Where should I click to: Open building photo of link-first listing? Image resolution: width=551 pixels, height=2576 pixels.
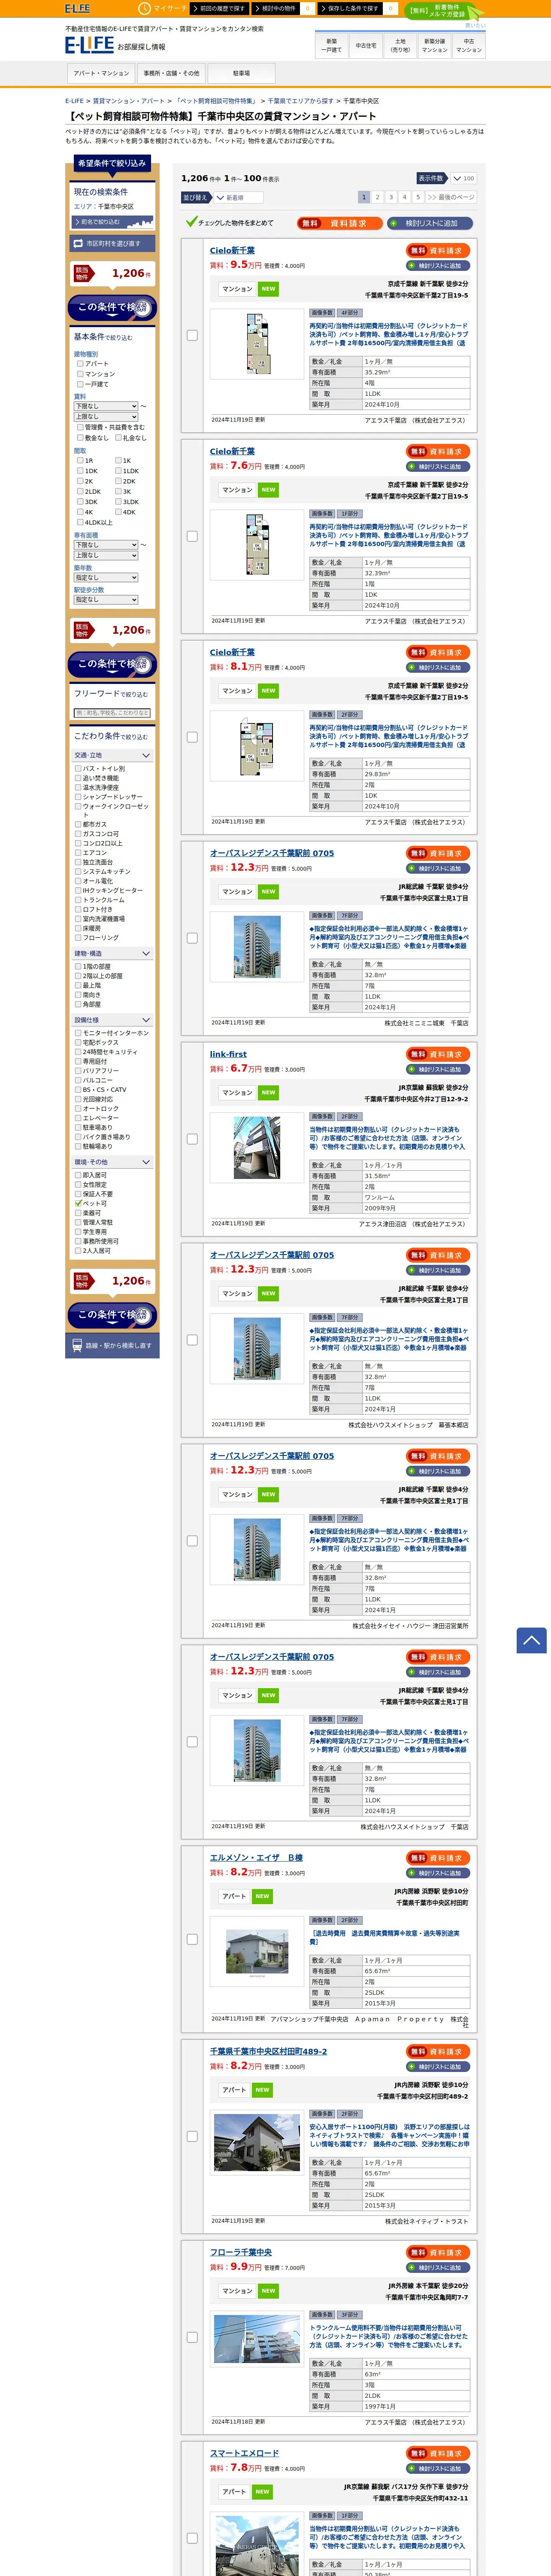(x=257, y=1147)
